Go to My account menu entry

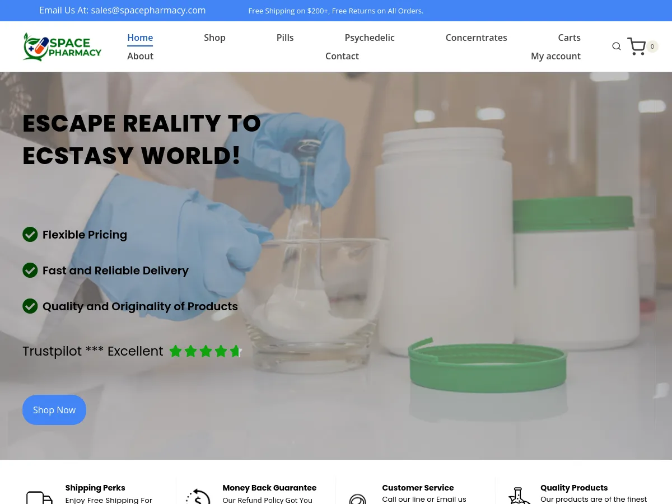[556, 56]
